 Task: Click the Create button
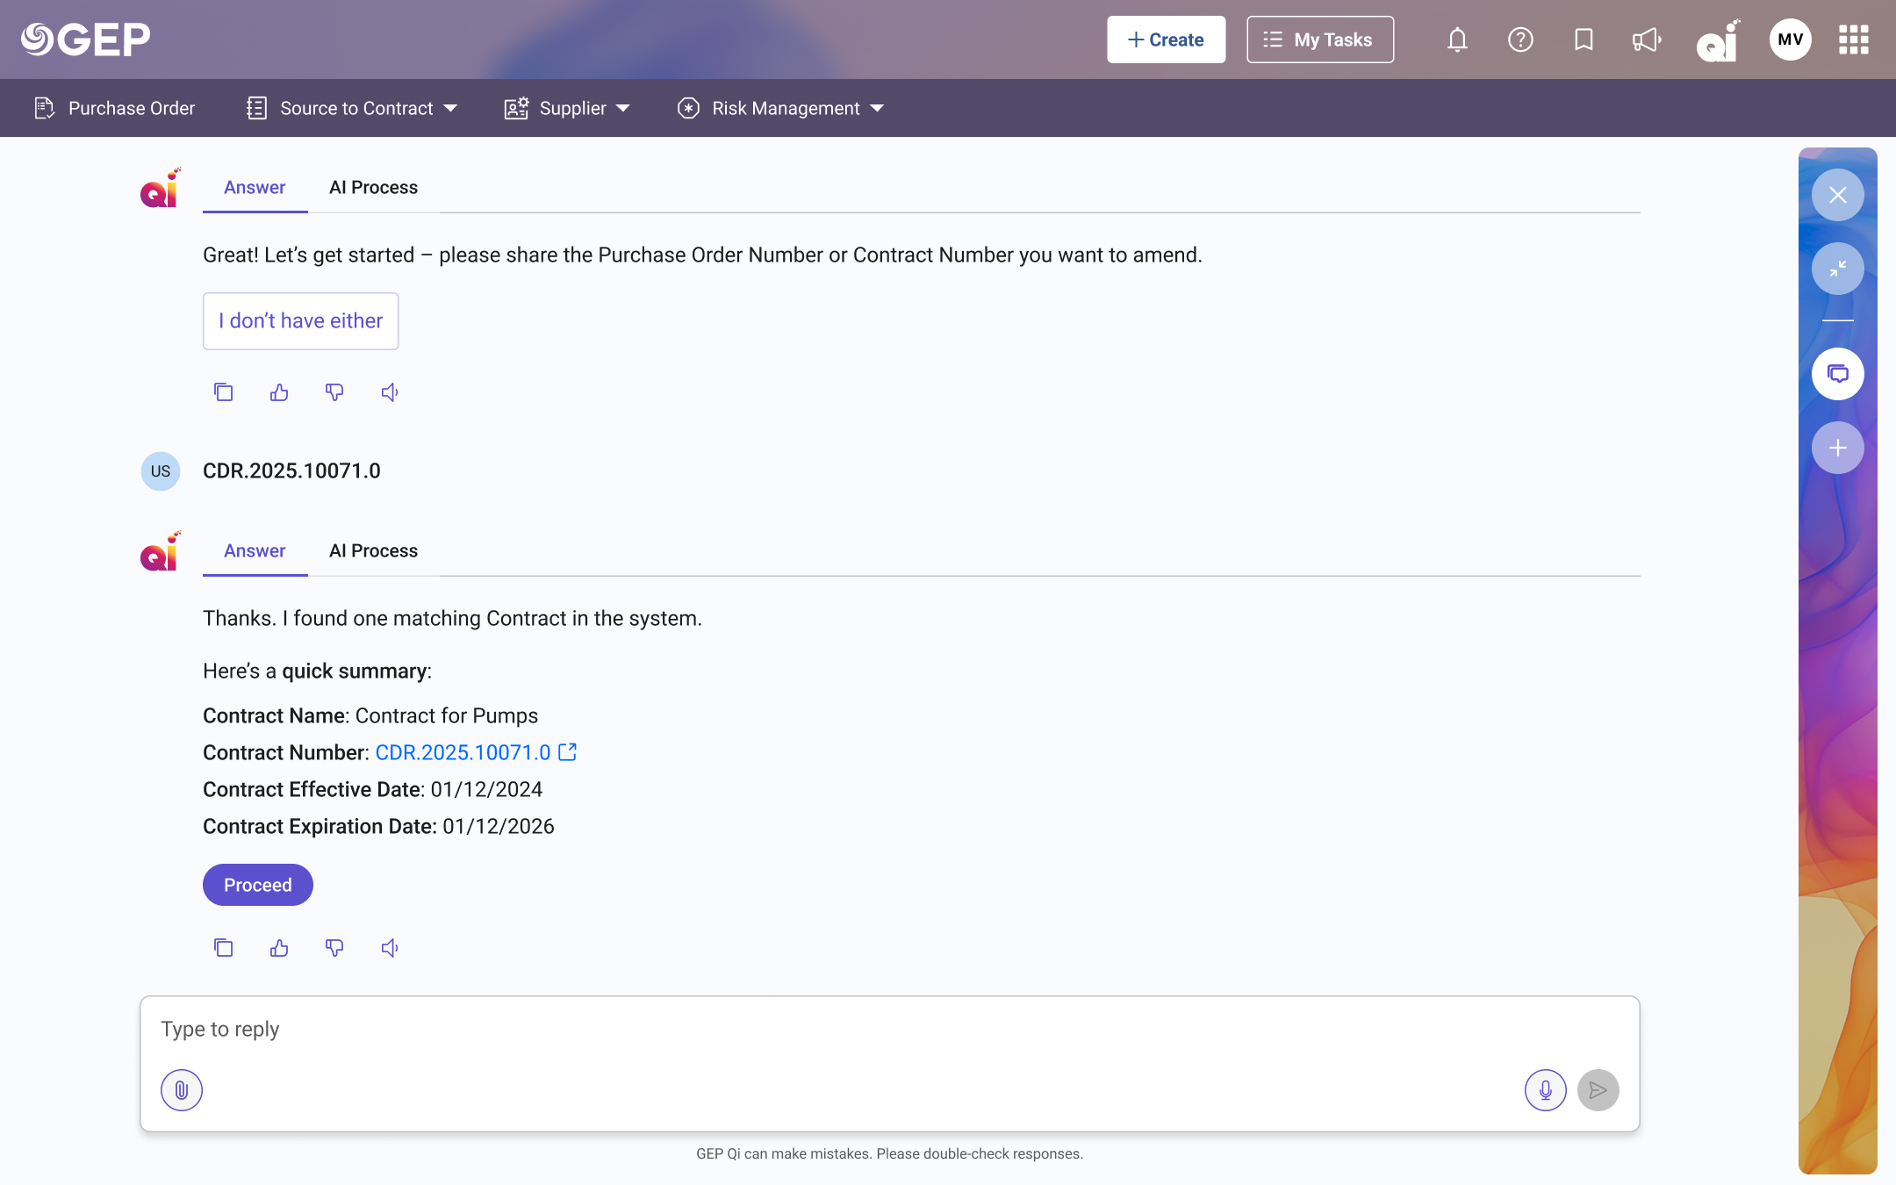(1166, 39)
